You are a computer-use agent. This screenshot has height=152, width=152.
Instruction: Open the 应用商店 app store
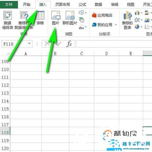click(102, 16)
